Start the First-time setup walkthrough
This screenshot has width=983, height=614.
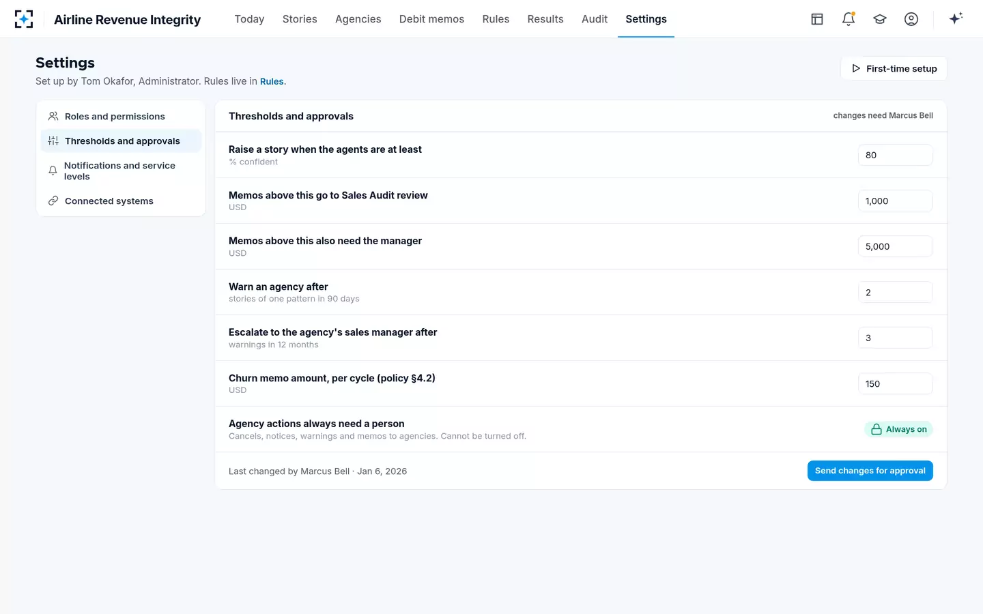click(894, 68)
